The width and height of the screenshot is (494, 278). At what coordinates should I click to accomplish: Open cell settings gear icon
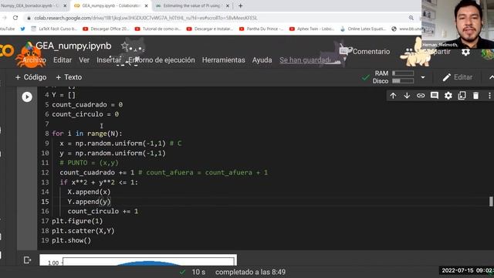pos(448,96)
